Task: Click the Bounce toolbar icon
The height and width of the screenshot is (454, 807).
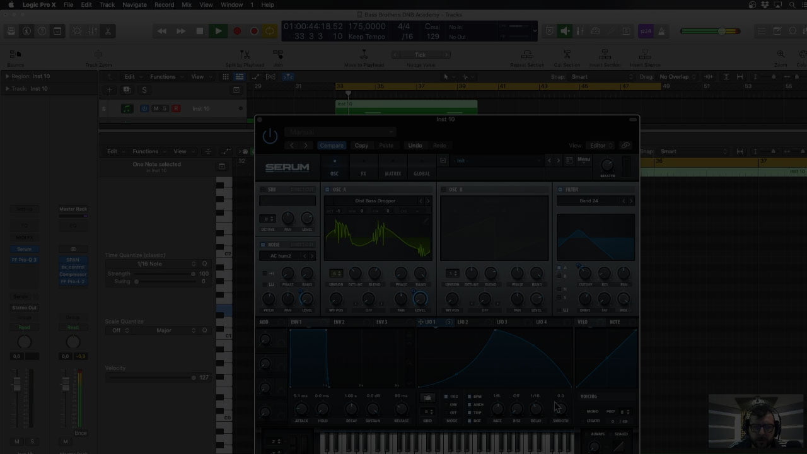Action: pos(16,55)
